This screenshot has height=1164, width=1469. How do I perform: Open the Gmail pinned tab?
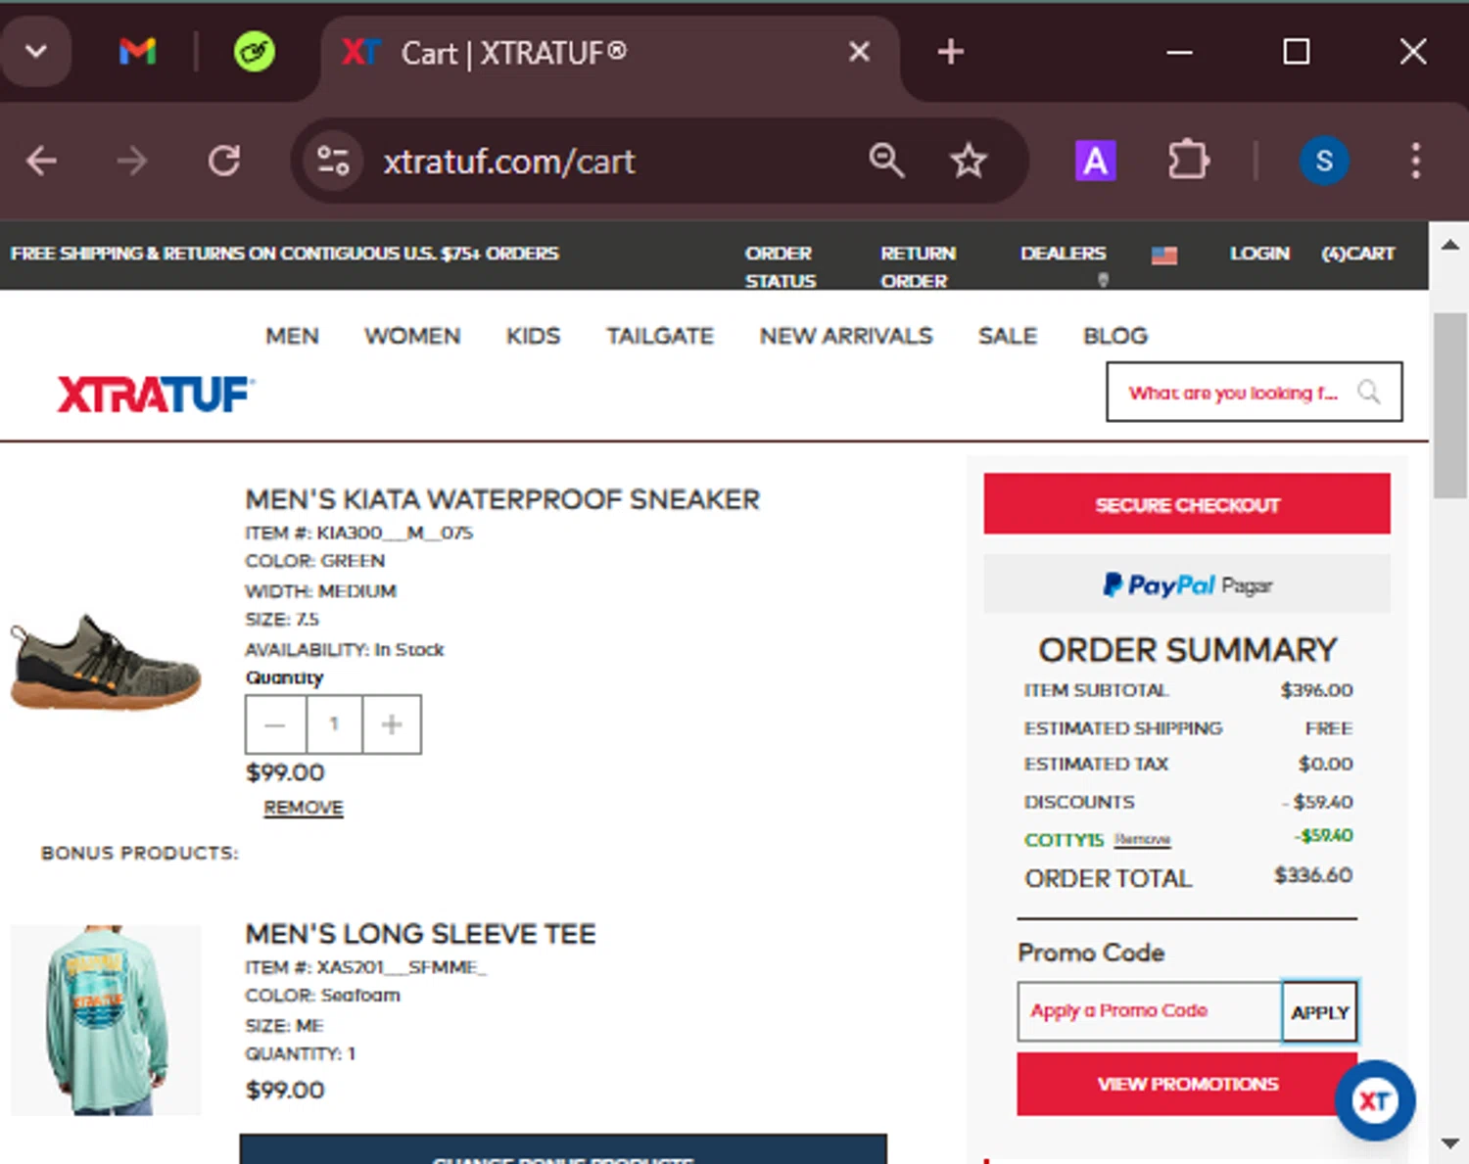pos(137,51)
